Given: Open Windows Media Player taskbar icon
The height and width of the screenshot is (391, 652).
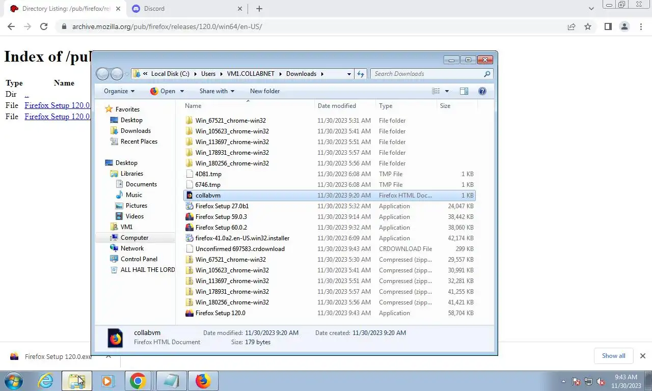Looking at the screenshot, I should (x=107, y=381).
